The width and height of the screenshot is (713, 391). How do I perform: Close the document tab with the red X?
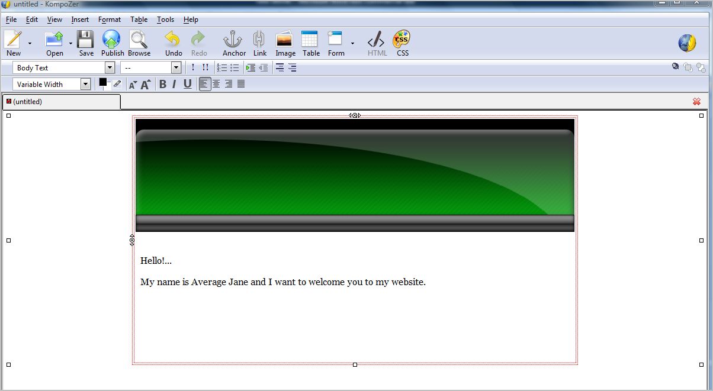696,102
